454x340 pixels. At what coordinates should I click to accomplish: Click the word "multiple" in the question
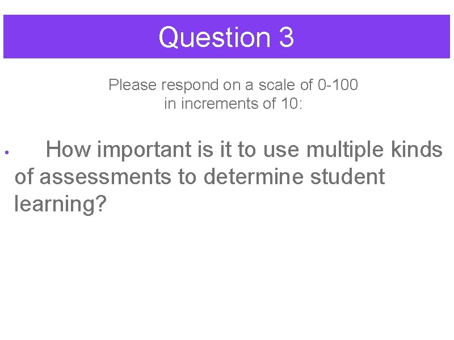[x=345, y=150]
